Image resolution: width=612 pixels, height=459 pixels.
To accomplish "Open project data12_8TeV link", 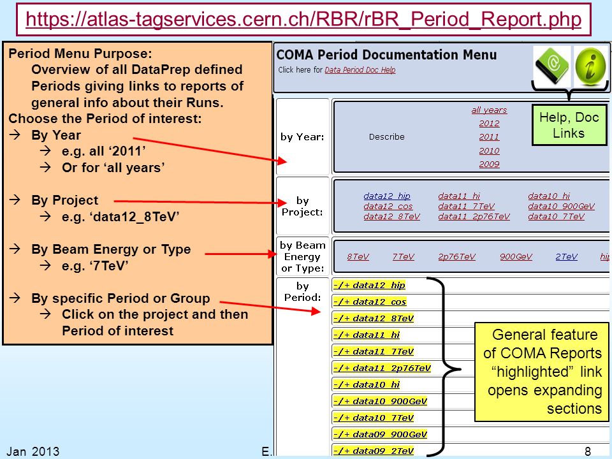I will 392,216.
